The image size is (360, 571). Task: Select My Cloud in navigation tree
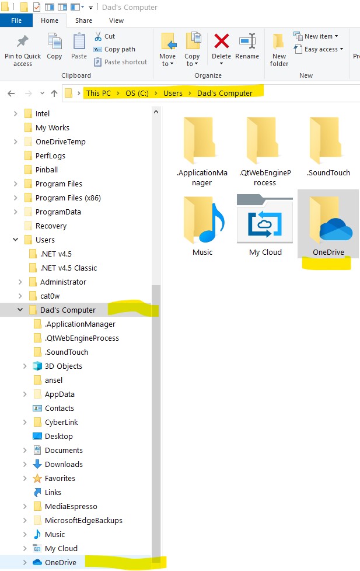click(61, 548)
